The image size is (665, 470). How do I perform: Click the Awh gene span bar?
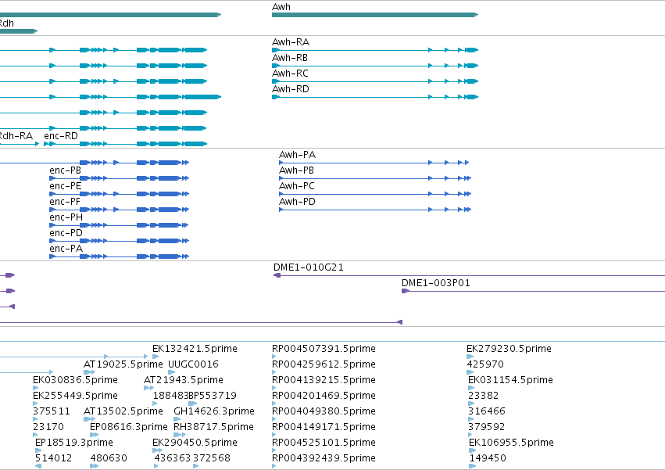(375, 15)
